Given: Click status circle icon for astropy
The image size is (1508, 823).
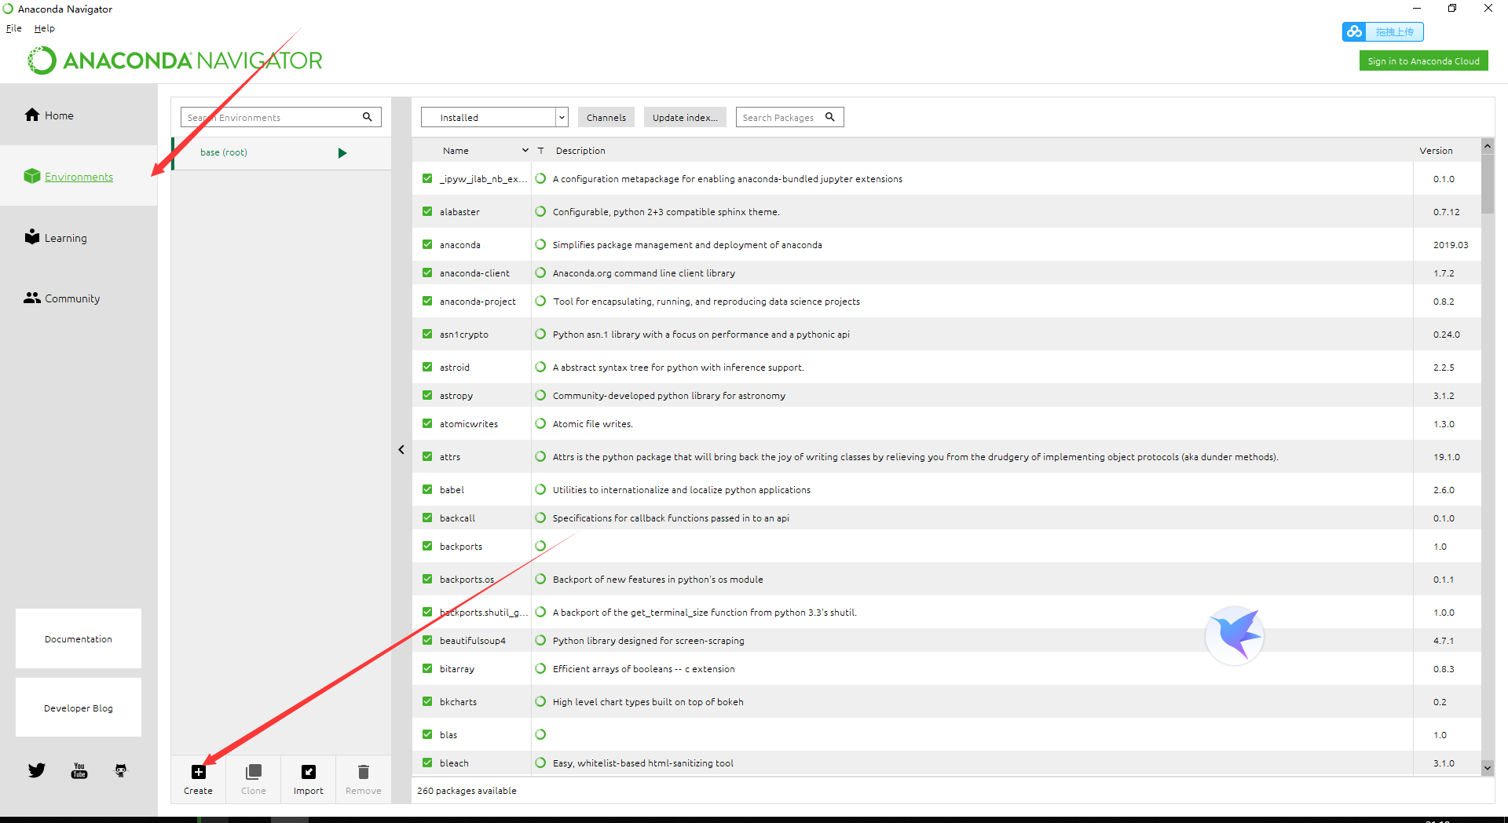Looking at the screenshot, I should (540, 395).
